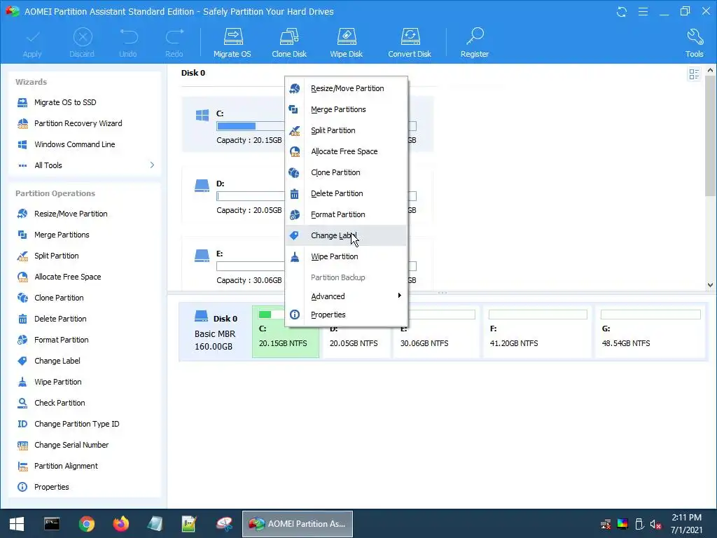
Task: Click Delete Partition in sidebar
Action: [60, 319]
